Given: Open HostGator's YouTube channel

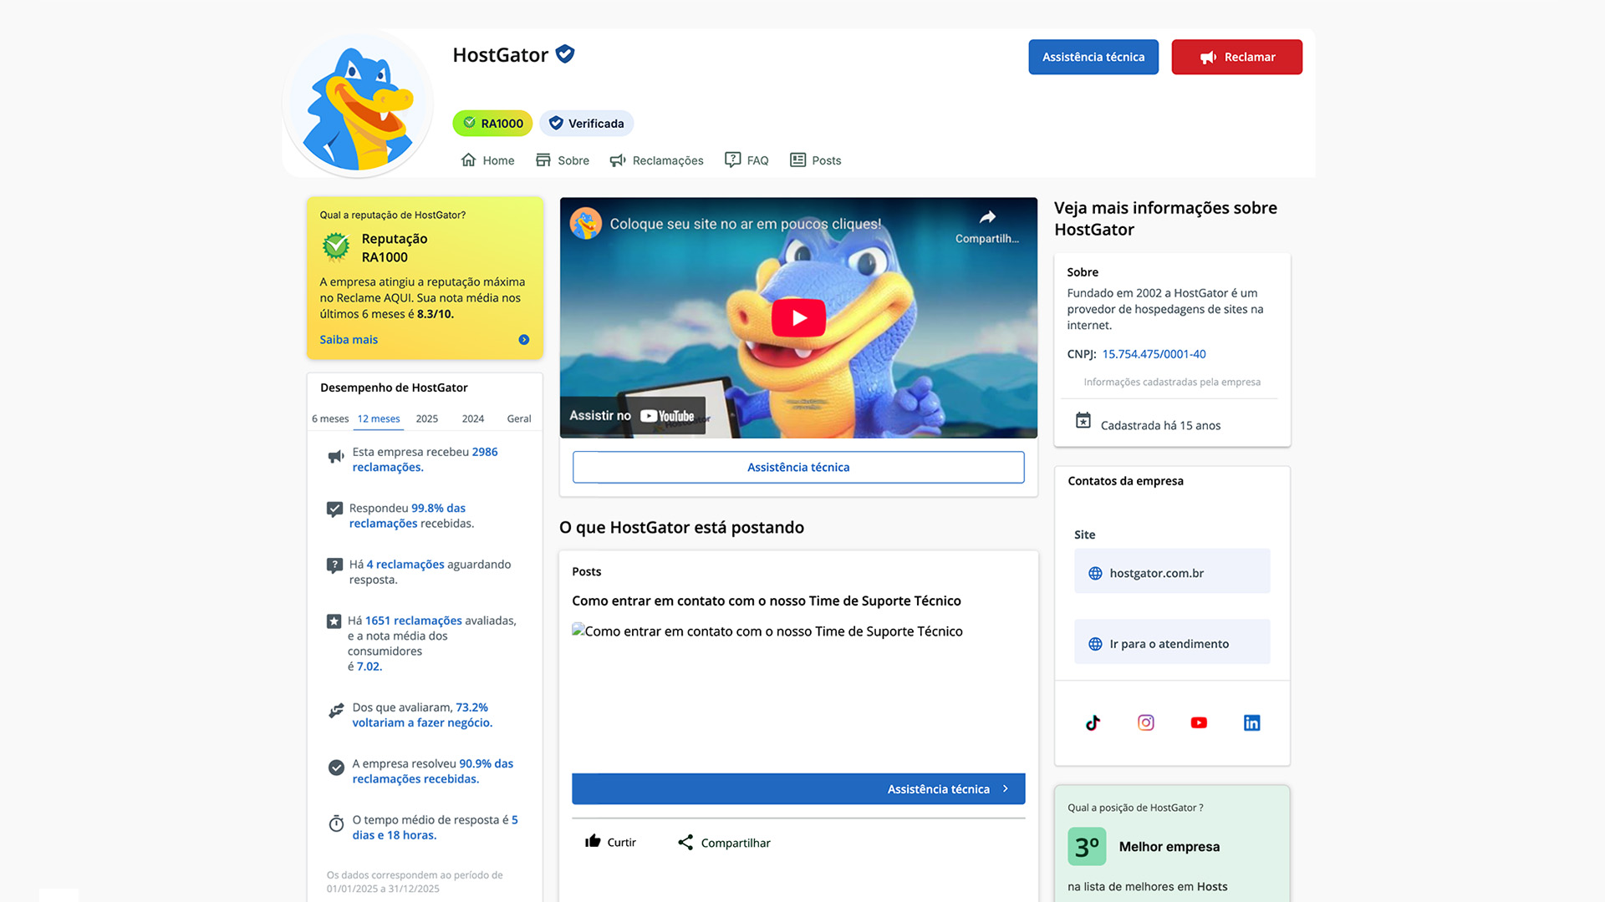Looking at the screenshot, I should click(x=1199, y=722).
